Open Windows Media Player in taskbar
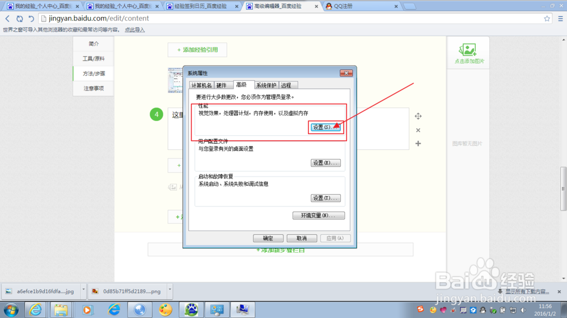The width and height of the screenshot is (567, 318). click(x=87, y=310)
